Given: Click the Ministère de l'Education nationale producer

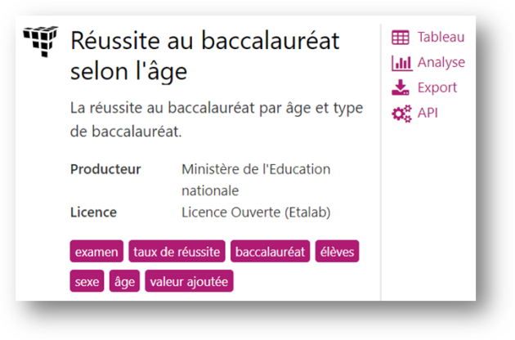Looking at the screenshot, I should (256, 180).
